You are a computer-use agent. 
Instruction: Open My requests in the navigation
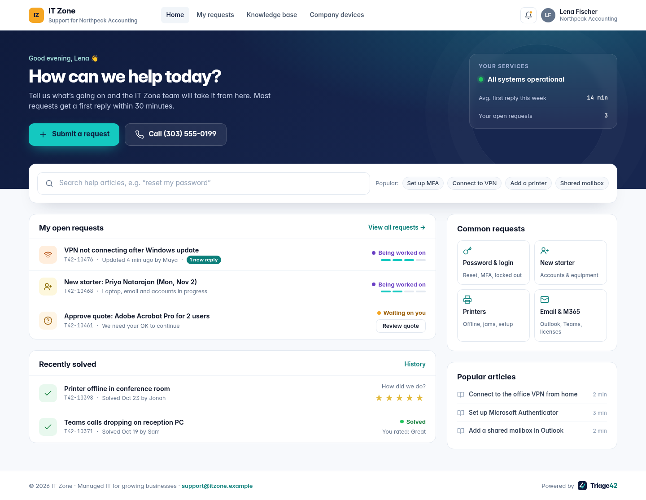[215, 15]
